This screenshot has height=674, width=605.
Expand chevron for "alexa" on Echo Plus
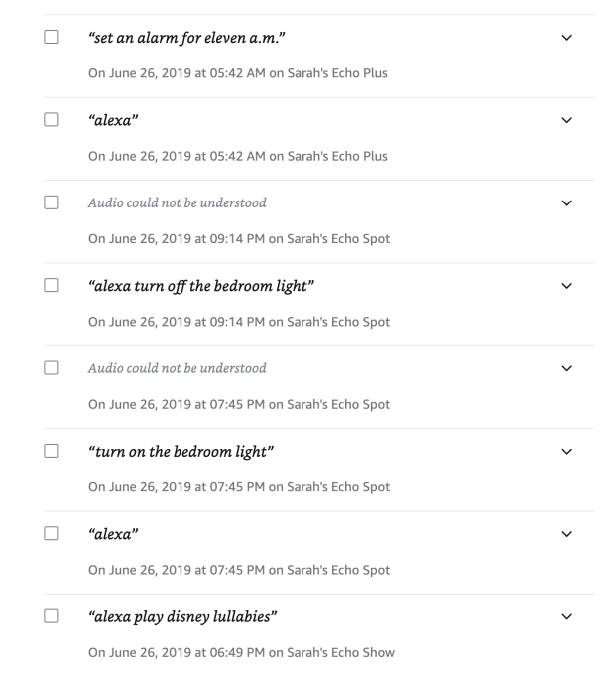tap(566, 120)
